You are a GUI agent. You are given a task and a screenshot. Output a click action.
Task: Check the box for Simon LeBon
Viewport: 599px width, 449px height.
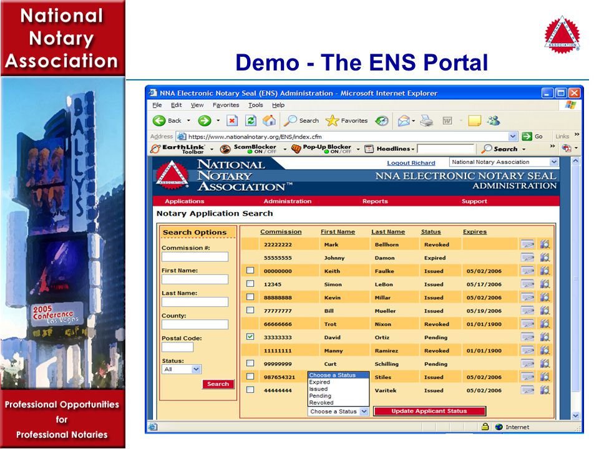pos(250,284)
